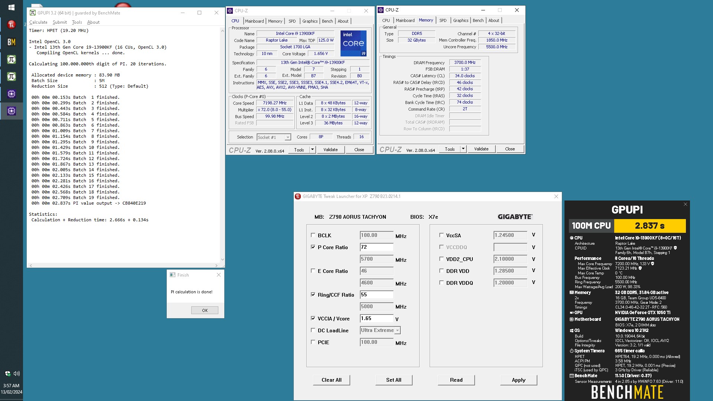Click the Ring/CCF Ratio field showing 55
Viewport: 713px width, 401px height.
click(x=377, y=294)
